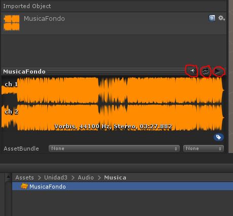The height and width of the screenshot is (216, 233).
Task: Click the ch 1 waveform
Action: (x=113, y=90)
